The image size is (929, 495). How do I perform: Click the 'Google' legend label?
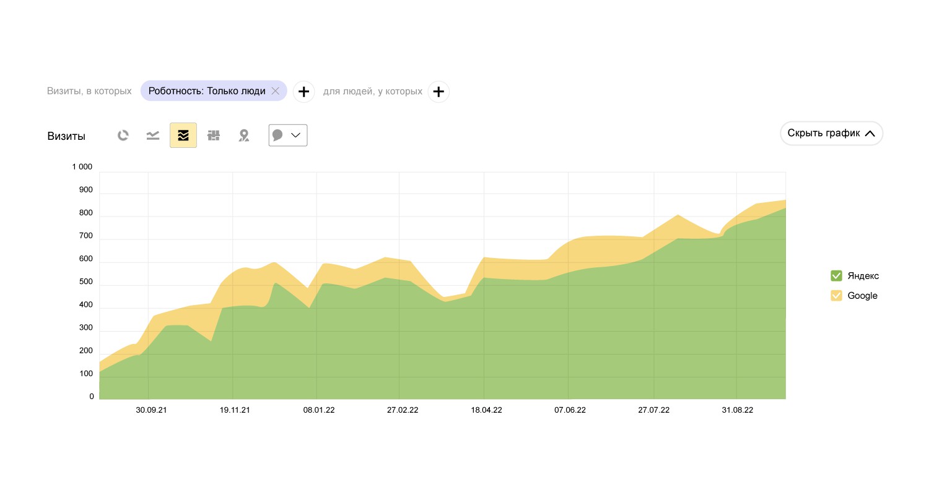pyautogui.click(x=863, y=296)
